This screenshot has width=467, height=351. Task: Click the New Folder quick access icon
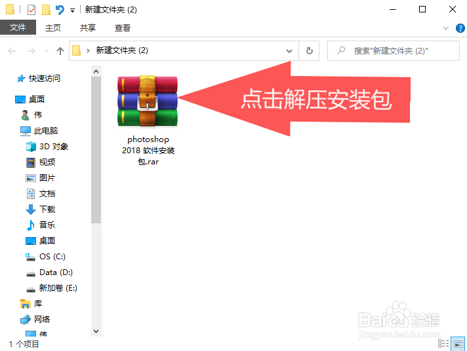[46, 10]
